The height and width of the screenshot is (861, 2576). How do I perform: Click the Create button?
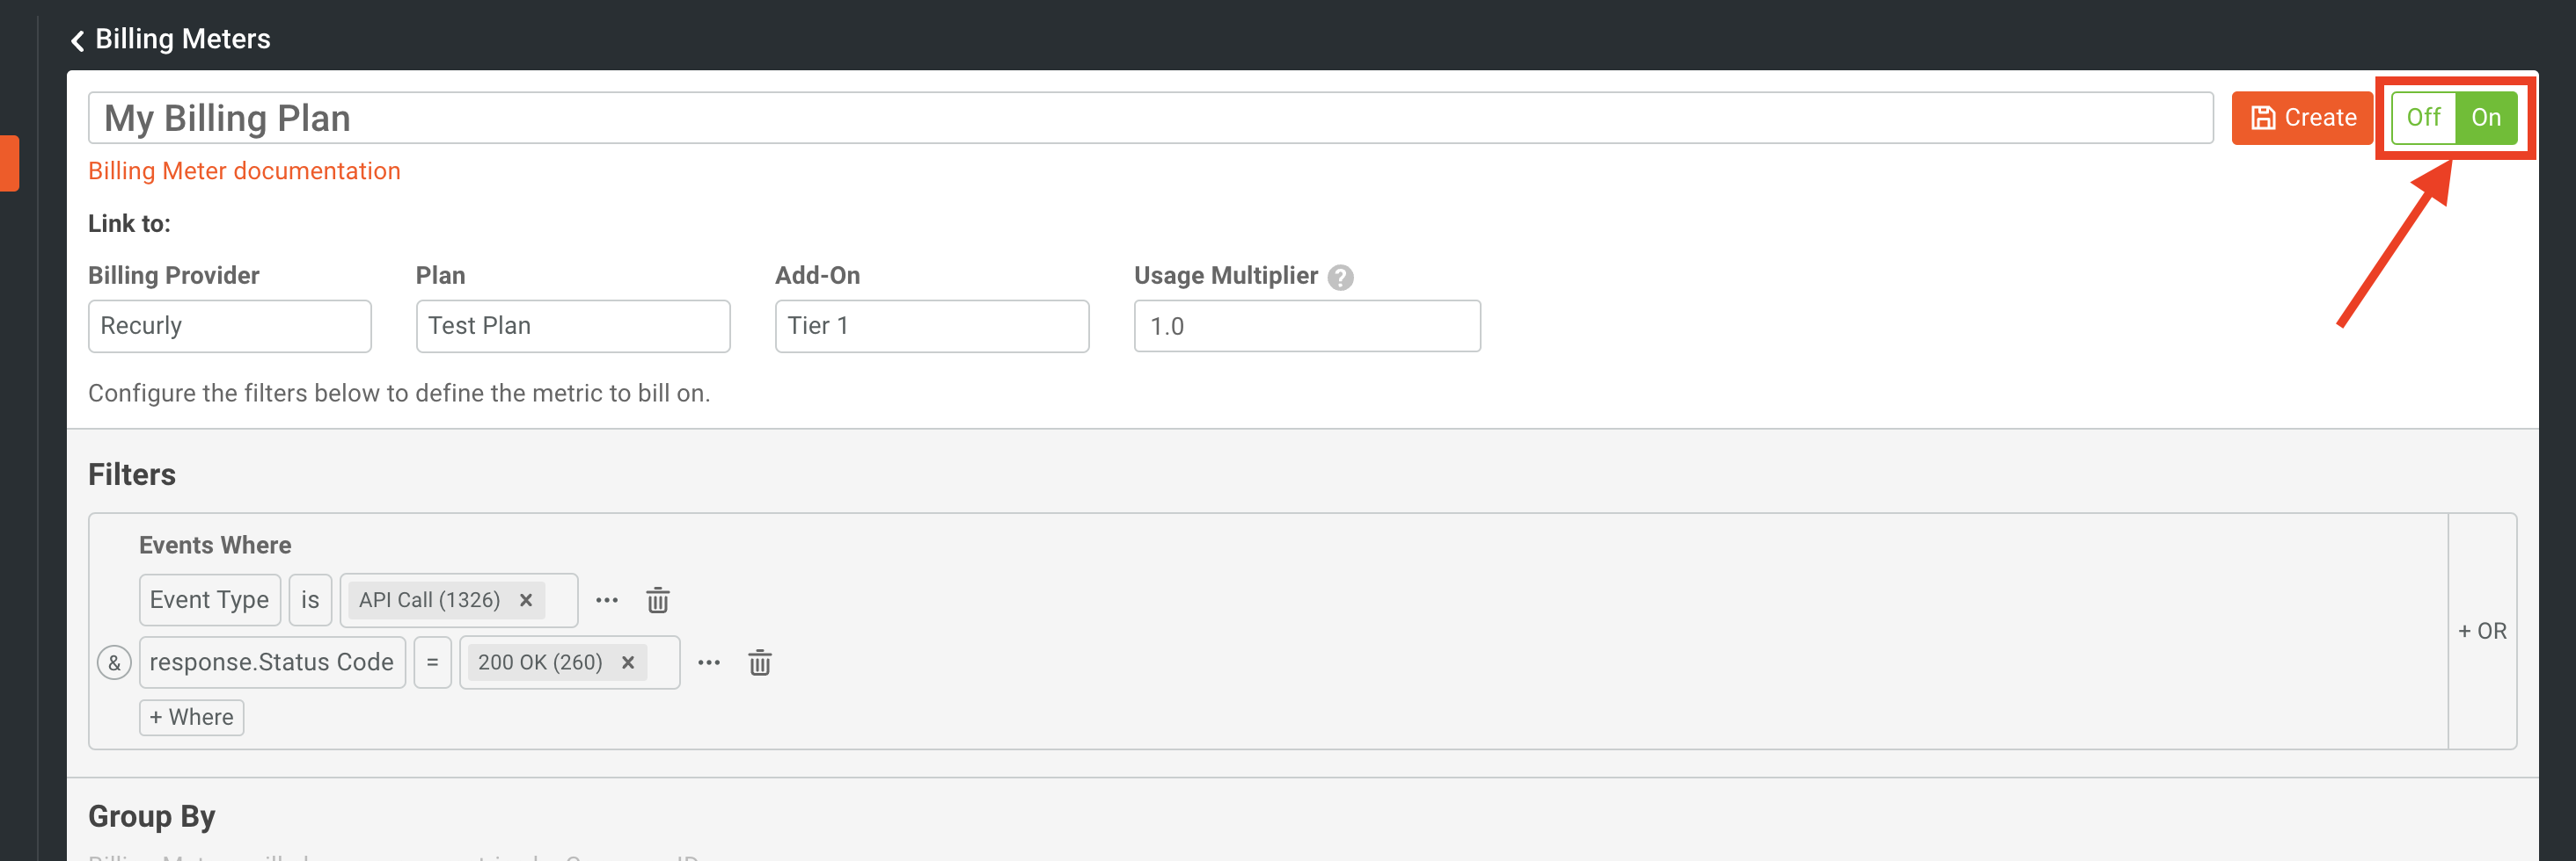(2302, 118)
